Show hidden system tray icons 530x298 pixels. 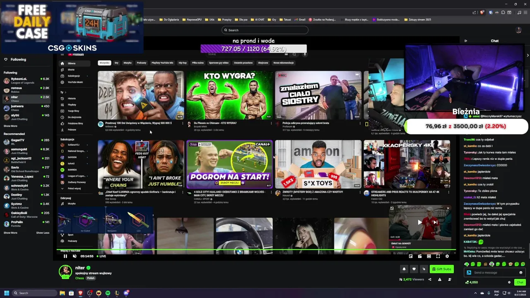click(475, 293)
